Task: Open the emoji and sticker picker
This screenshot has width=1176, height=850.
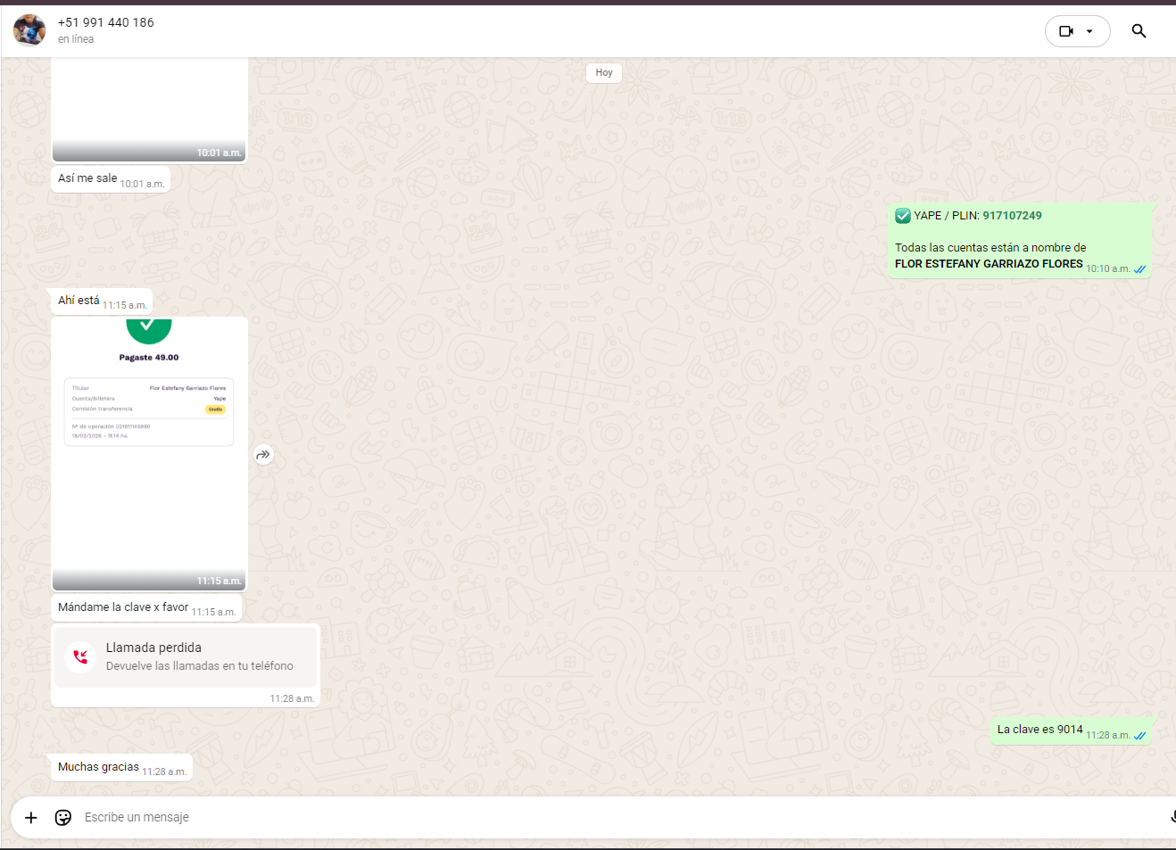Action: pos(63,818)
